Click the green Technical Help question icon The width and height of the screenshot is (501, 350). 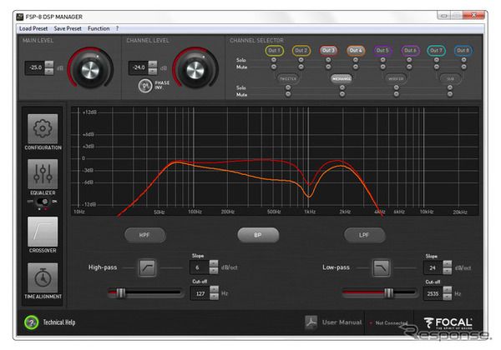tap(32, 322)
